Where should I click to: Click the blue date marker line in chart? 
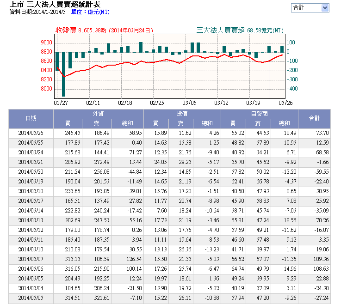click(x=269, y=66)
